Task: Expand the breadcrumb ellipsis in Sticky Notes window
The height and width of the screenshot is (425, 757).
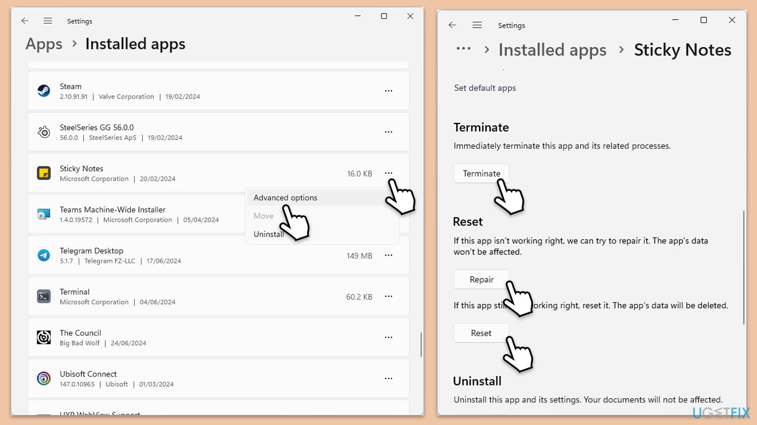Action: pos(463,50)
